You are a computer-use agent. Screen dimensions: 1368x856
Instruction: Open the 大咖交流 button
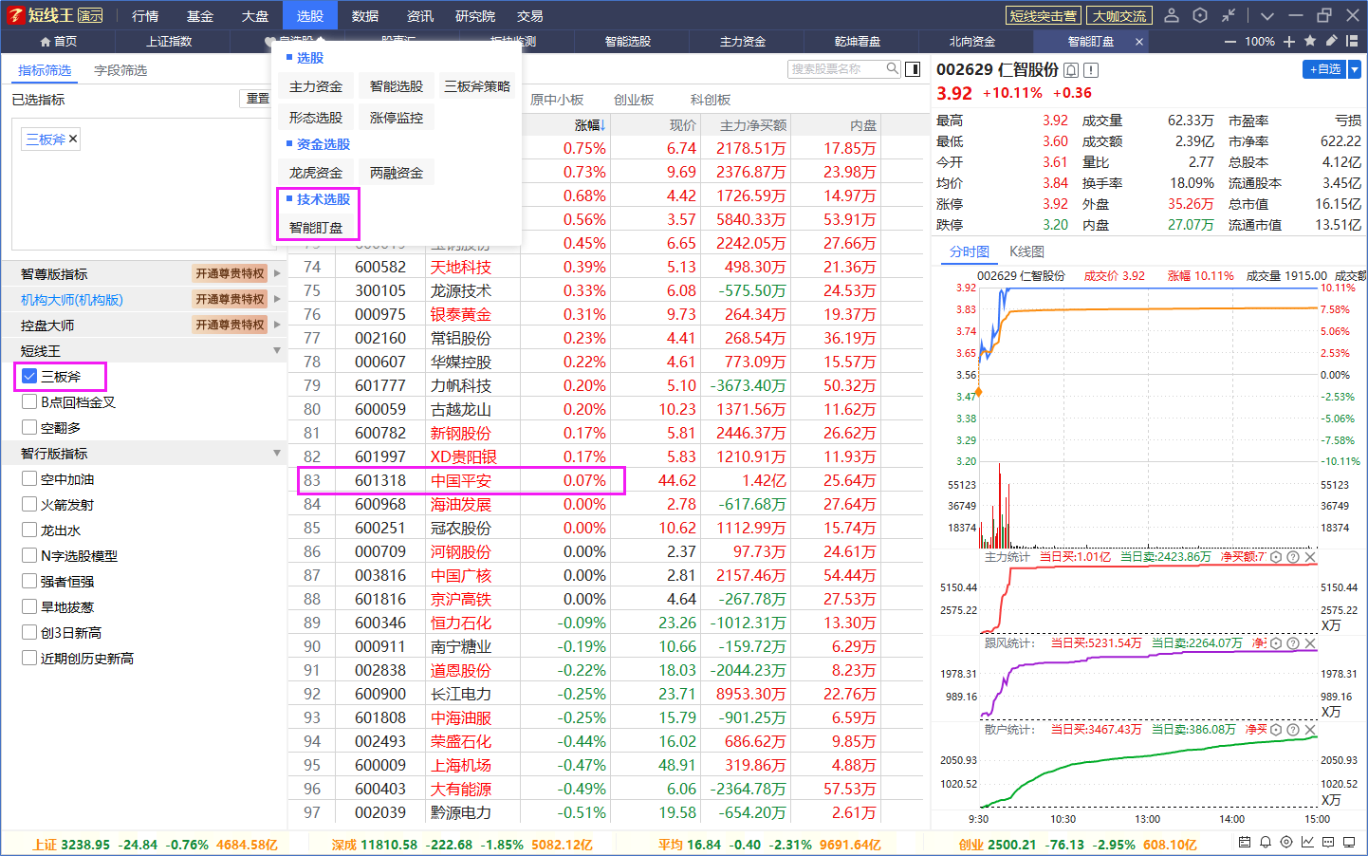[1119, 16]
